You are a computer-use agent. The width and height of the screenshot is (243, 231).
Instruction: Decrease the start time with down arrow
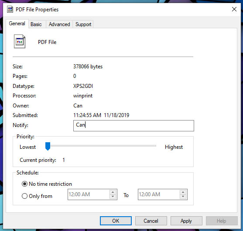[x=113, y=197]
